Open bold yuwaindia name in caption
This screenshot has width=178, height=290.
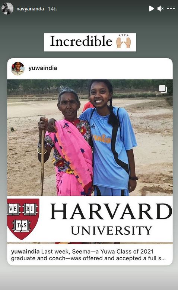click(25, 251)
